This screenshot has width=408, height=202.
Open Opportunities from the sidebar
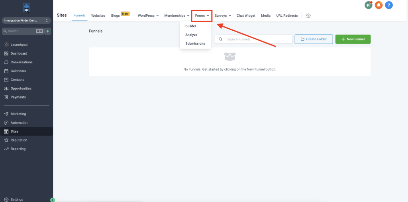point(21,88)
